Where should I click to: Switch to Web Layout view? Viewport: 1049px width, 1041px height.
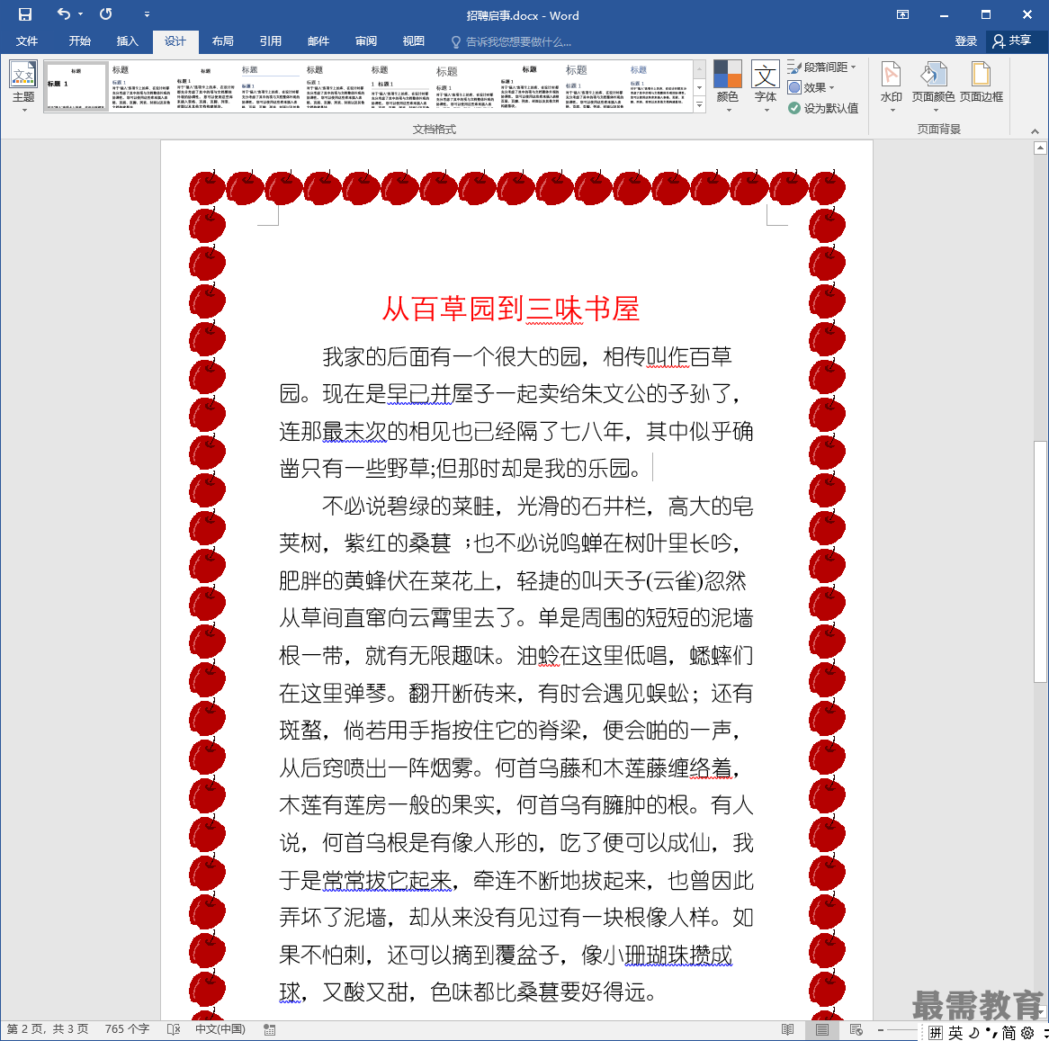coord(856,1029)
